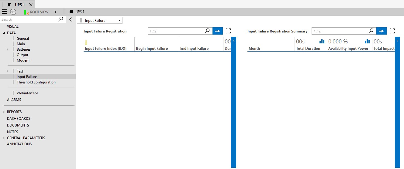Apply the Input Failure Registration filter arrow
404x169 pixels.
[218, 31]
